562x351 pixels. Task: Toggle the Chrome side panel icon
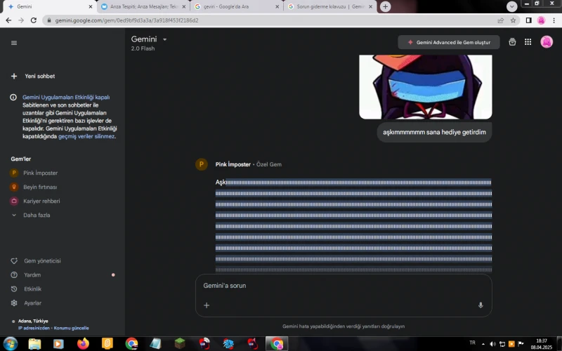point(529,20)
